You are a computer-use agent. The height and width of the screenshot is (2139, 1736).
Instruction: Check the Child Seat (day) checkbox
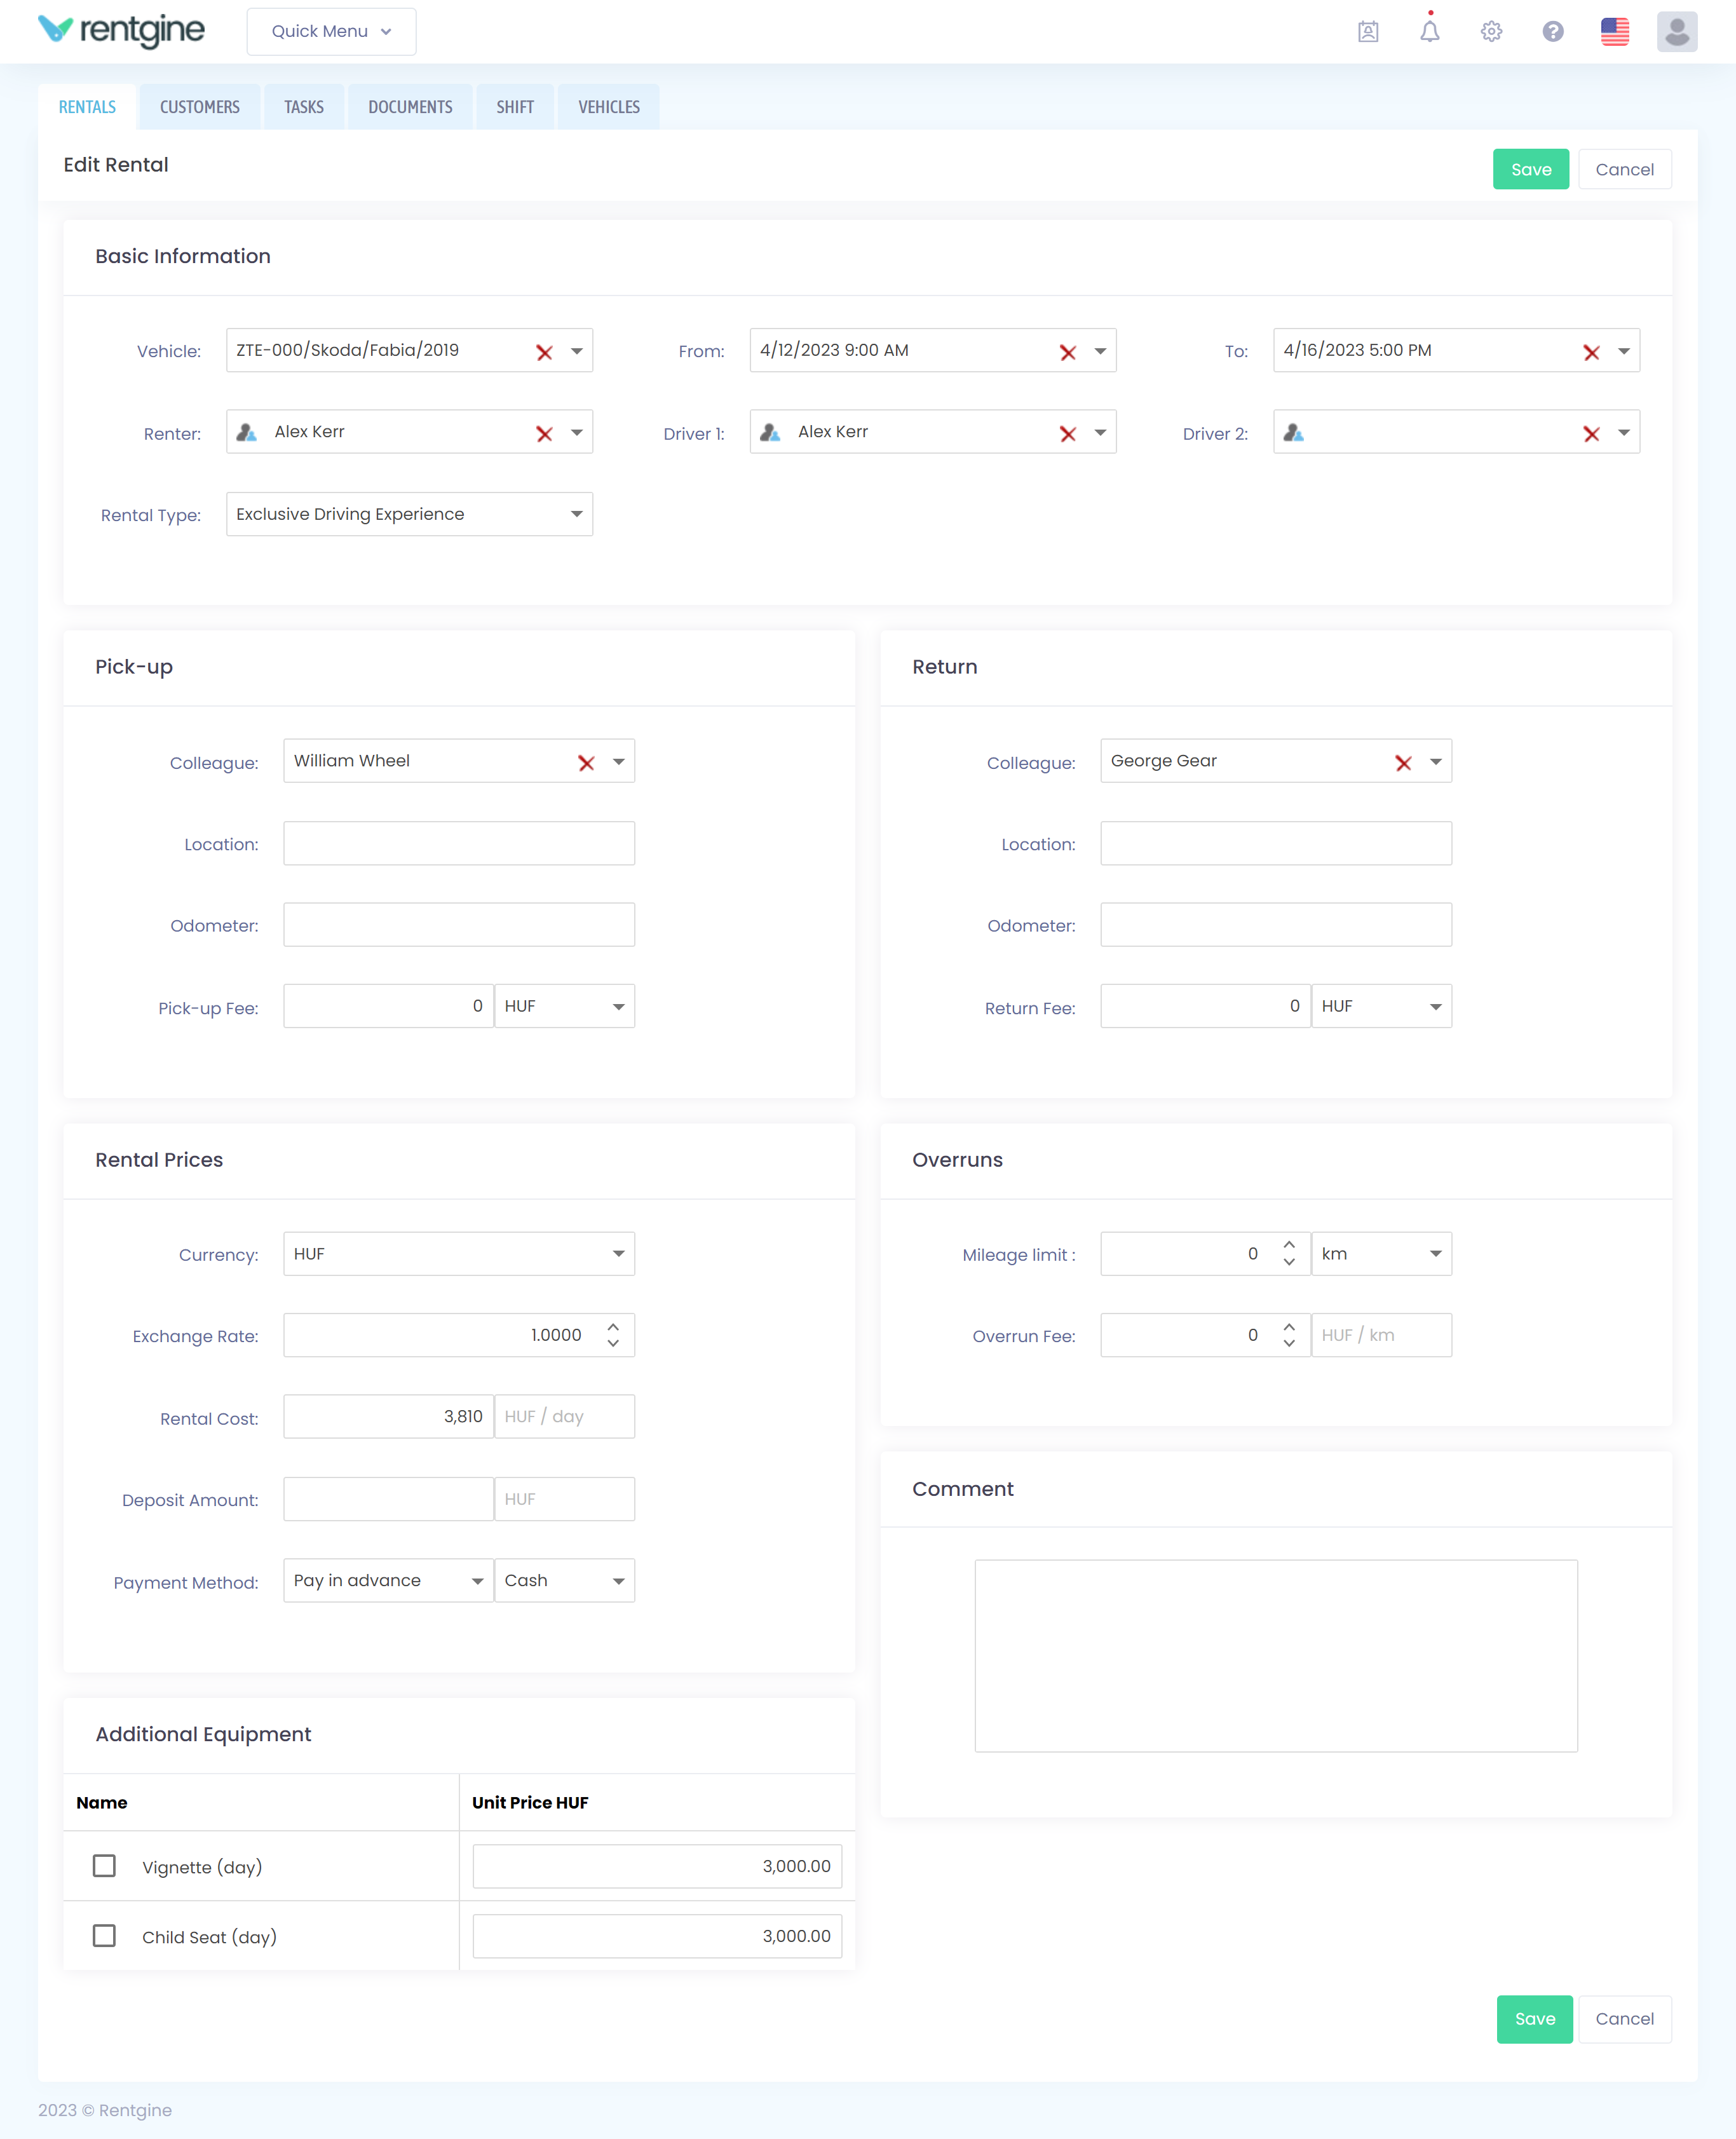click(104, 1936)
